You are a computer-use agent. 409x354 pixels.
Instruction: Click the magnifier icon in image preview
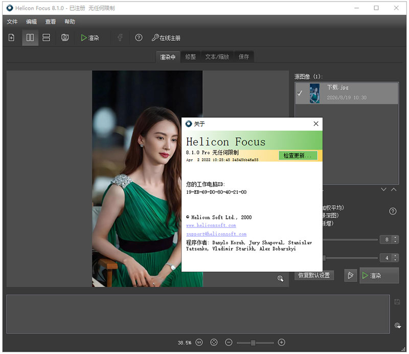(280, 279)
